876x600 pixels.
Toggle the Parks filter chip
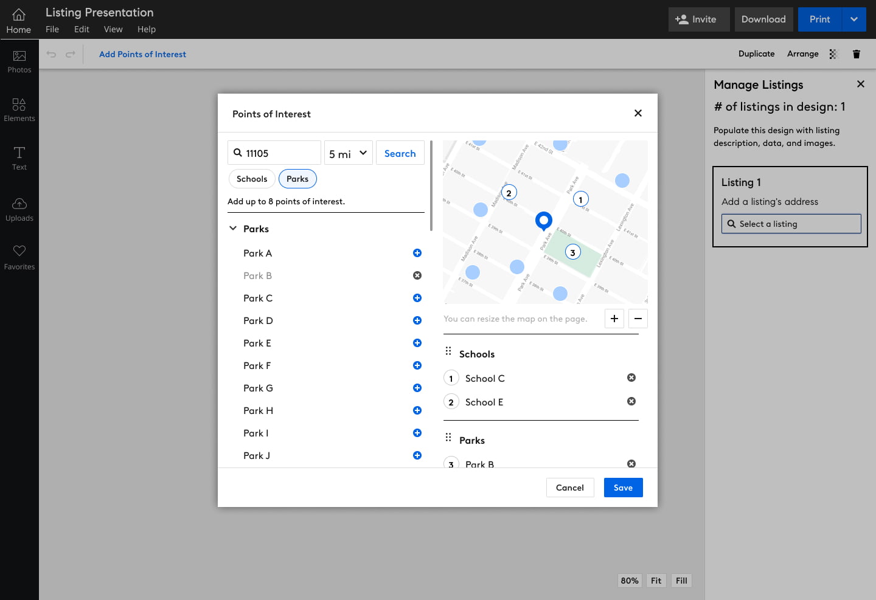click(297, 179)
